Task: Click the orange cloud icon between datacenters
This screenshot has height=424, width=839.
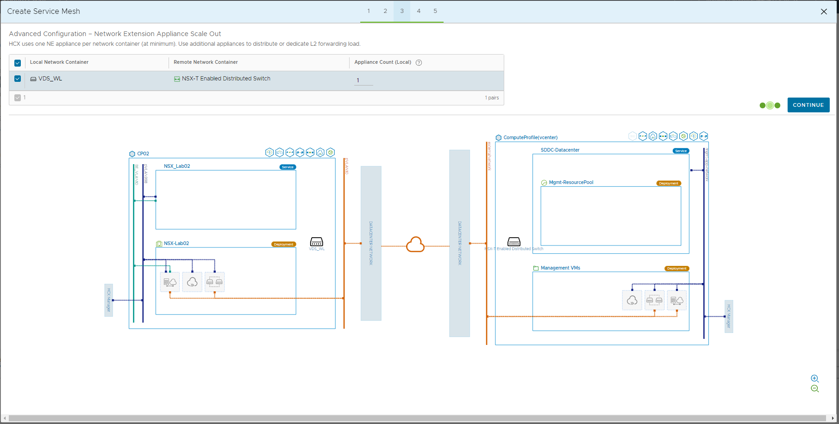Action: coord(415,245)
